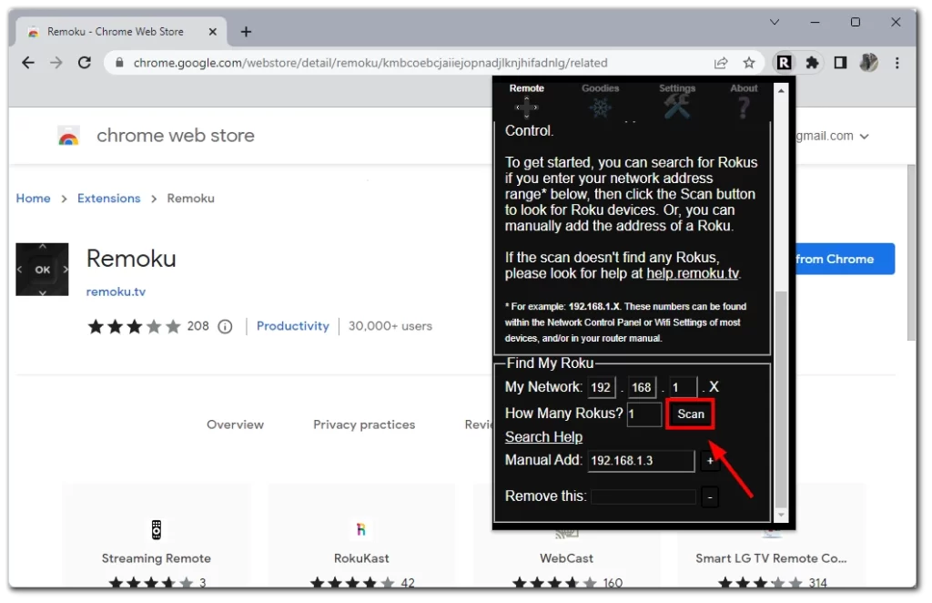
Task: Open the help.remoku.tv link
Action: tap(693, 273)
